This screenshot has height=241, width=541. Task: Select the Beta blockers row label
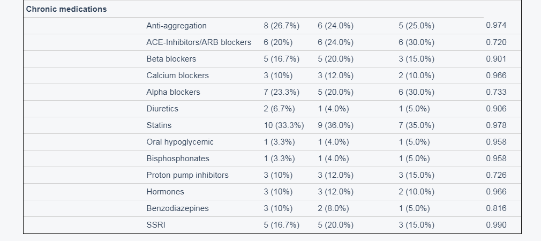pos(171,59)
